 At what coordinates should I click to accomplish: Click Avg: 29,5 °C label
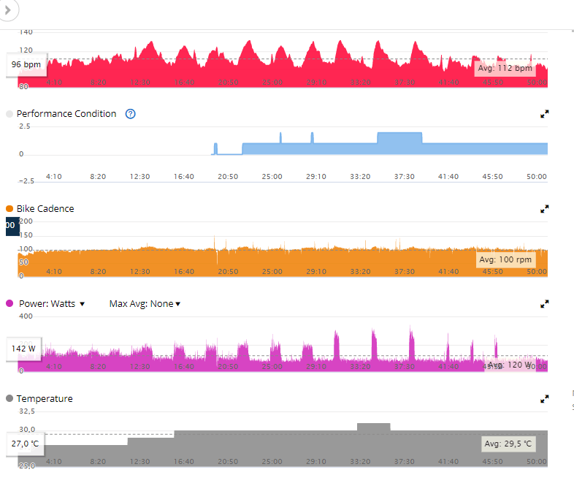point(508,444)
